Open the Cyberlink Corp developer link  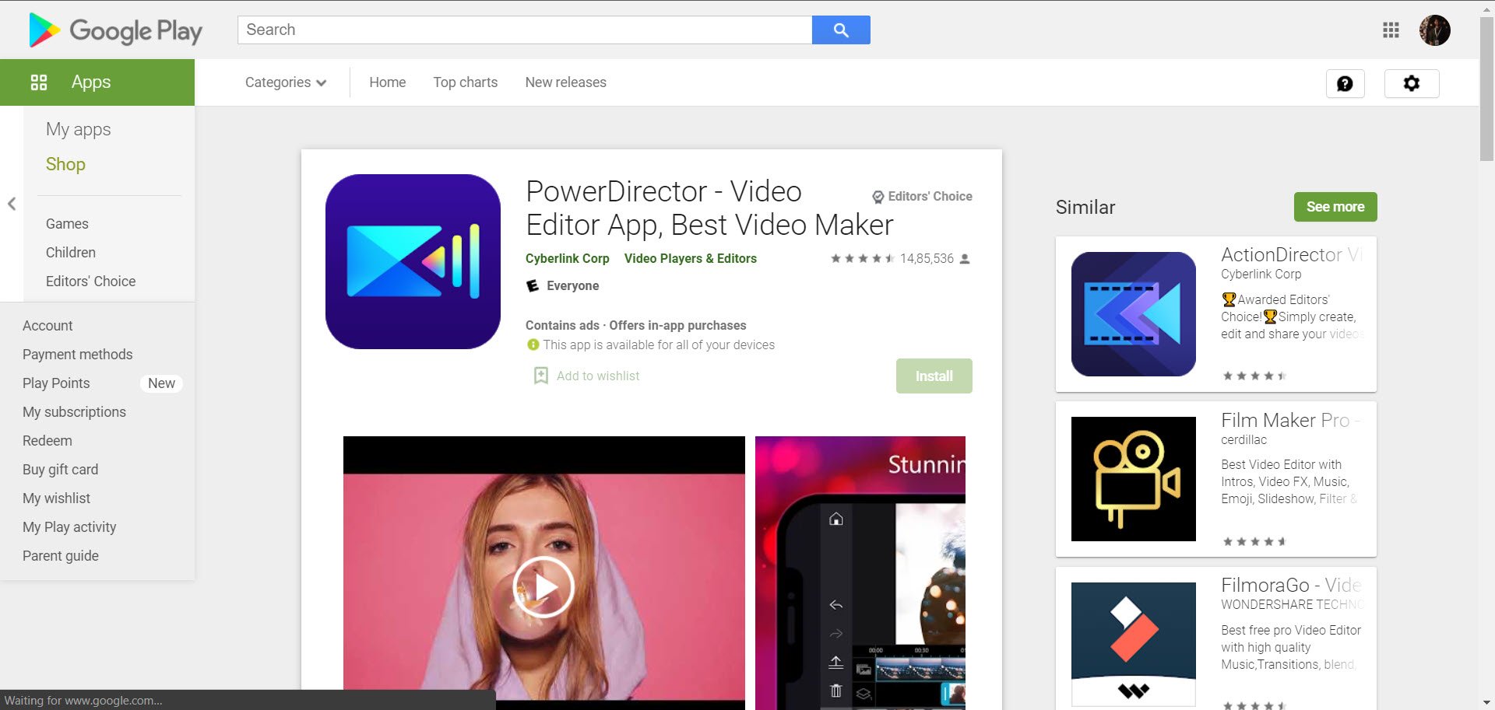(567, 258)
